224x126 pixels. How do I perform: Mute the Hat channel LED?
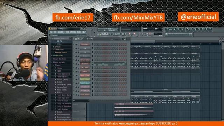pyautogui.click(x=74, y=52)
